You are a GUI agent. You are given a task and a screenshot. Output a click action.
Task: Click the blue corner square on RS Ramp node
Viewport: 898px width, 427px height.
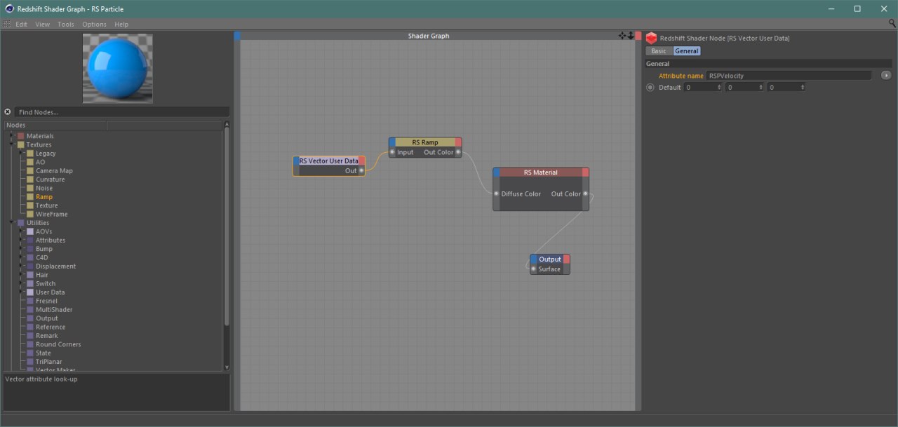pos(392,142)
